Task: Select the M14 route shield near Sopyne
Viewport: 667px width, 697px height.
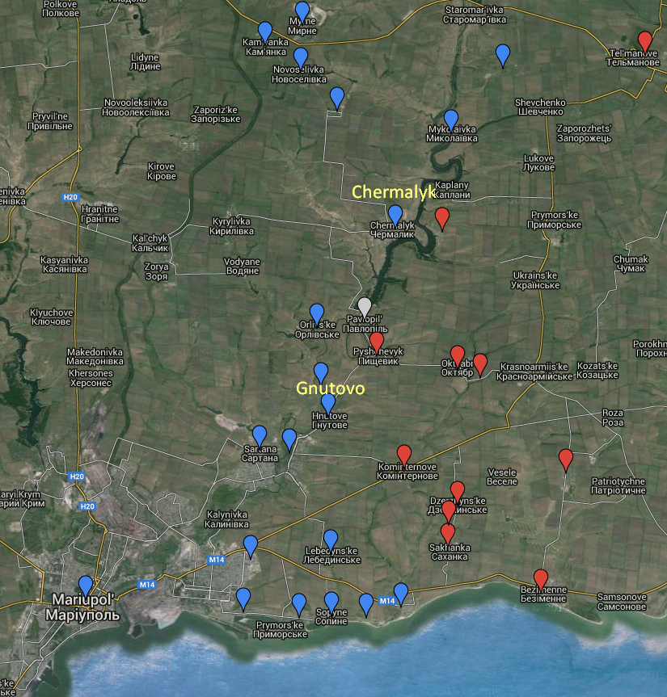Action: [386, 600]
